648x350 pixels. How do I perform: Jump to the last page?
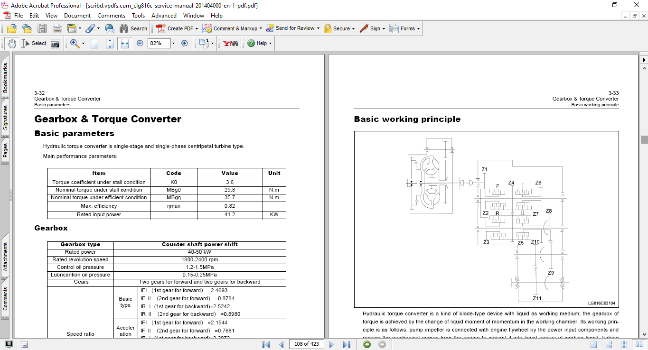347,344
